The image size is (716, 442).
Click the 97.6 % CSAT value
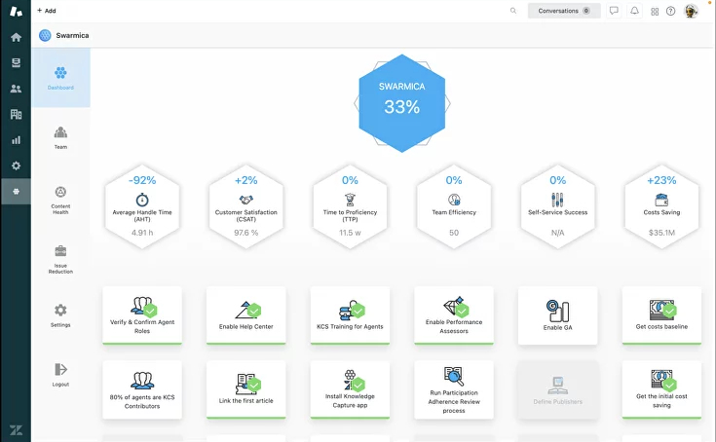point(246,233)
